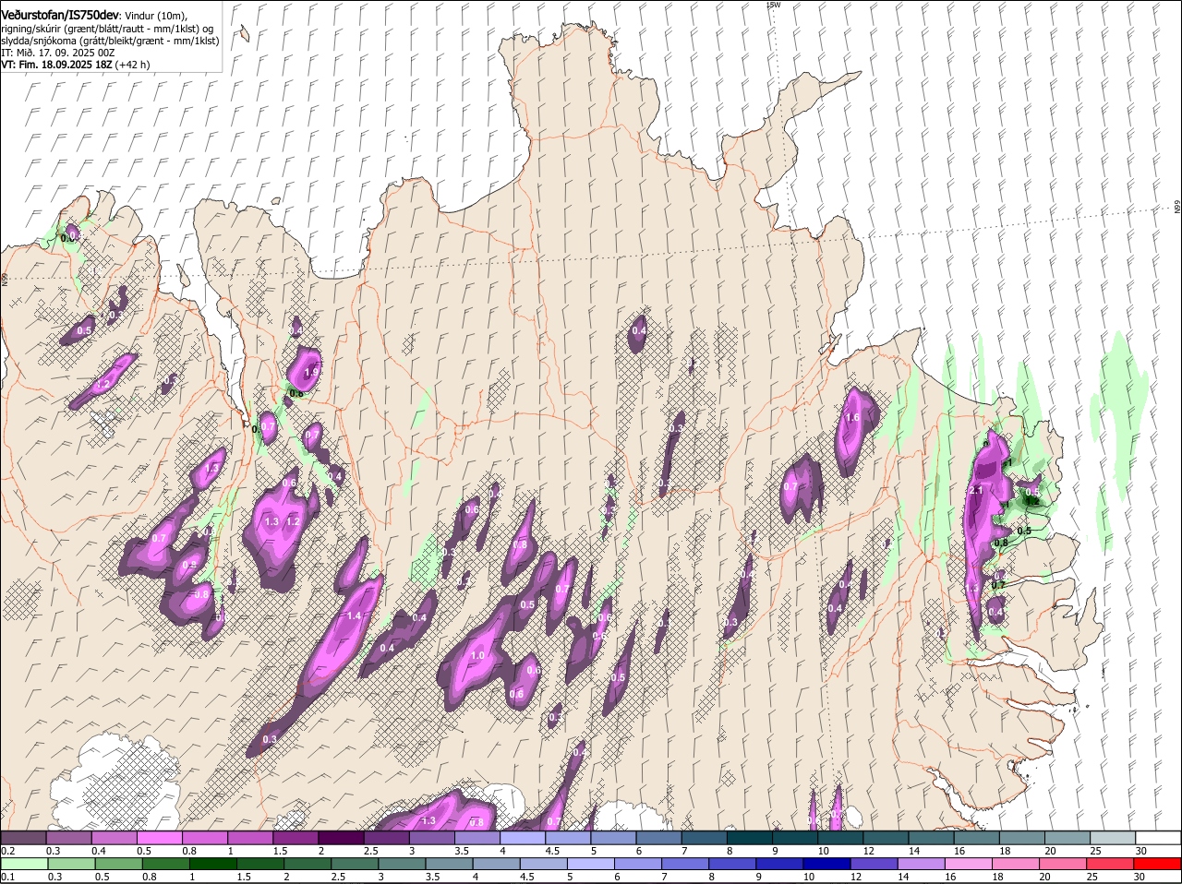Pick the lower legend swatch starting at 20
Image resolution: width=1182 pixels, height=884 pixels.
(1063, 865)
